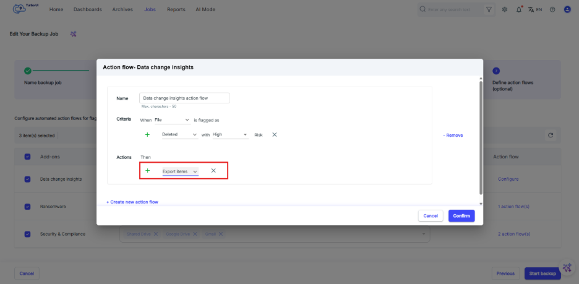
Task: Uncheck the Ransomware add-on checkbox
Action: pyautogui.click(x=27, y=207)
